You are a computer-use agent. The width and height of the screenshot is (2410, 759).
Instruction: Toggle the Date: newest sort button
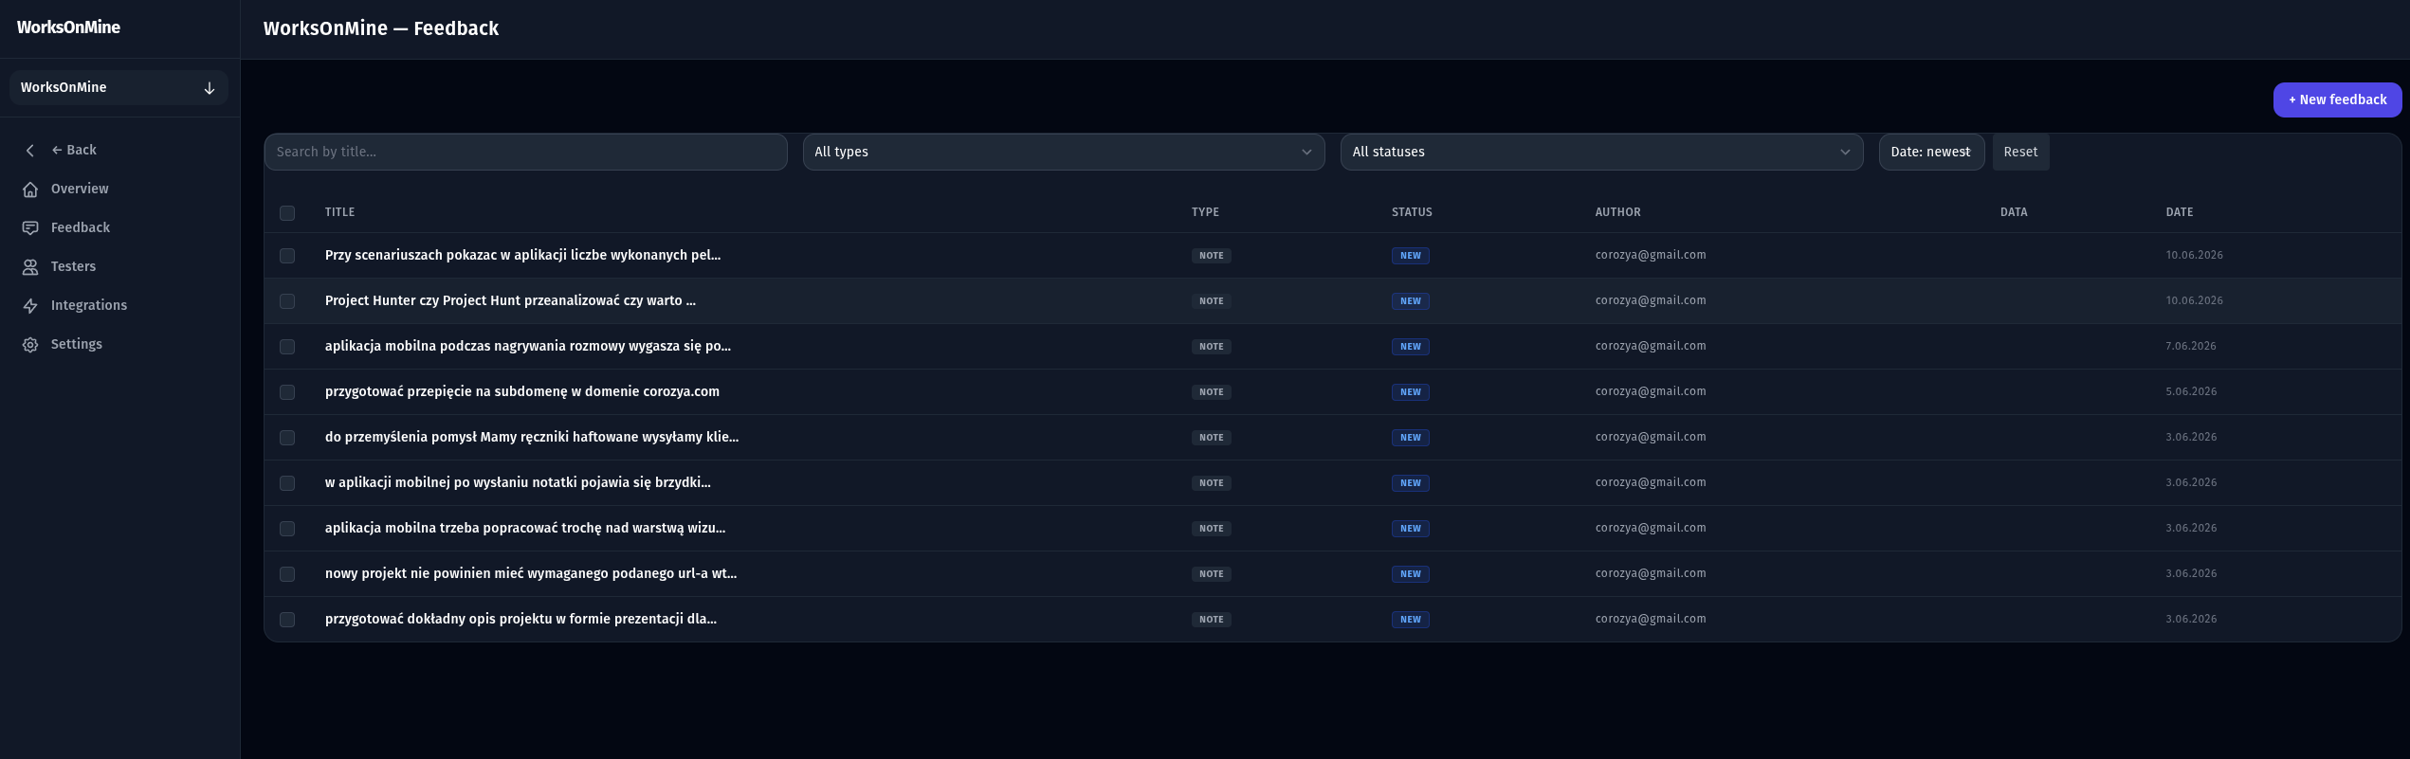[1931, 152]
